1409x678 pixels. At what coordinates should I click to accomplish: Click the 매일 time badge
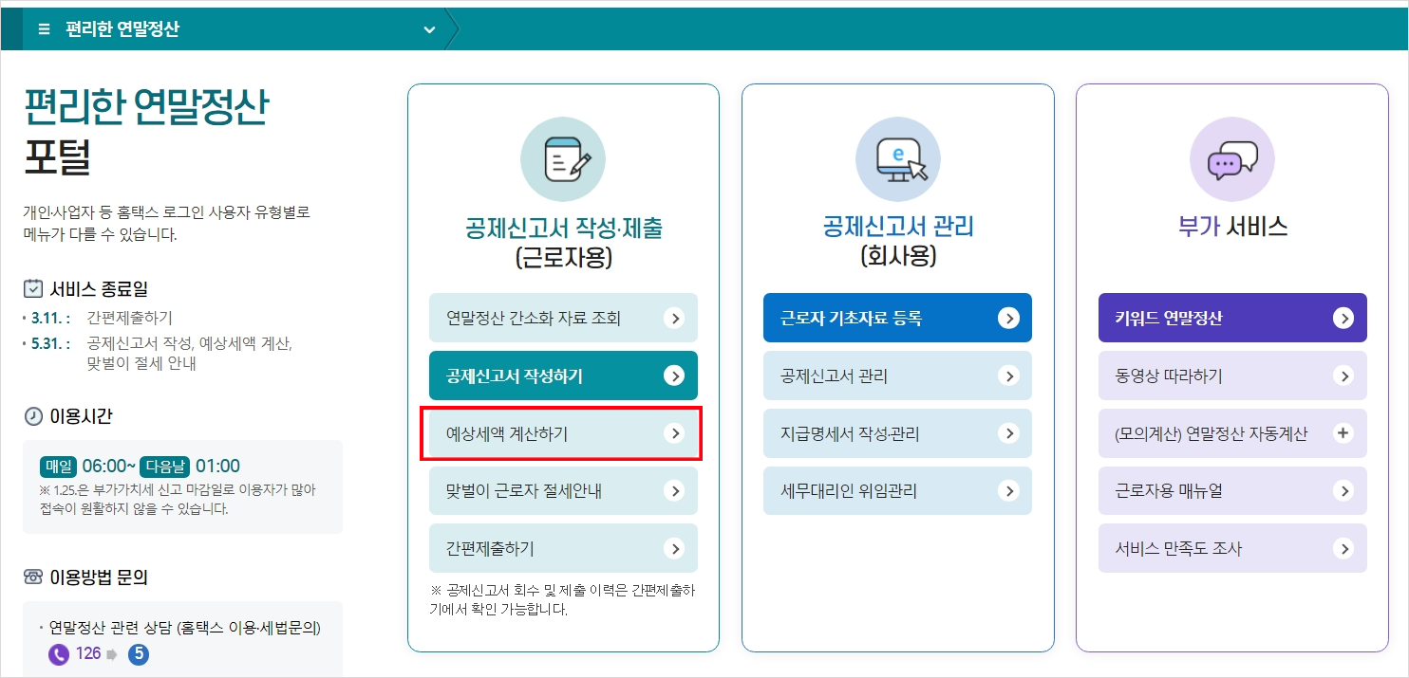click(x=59, y=466)
